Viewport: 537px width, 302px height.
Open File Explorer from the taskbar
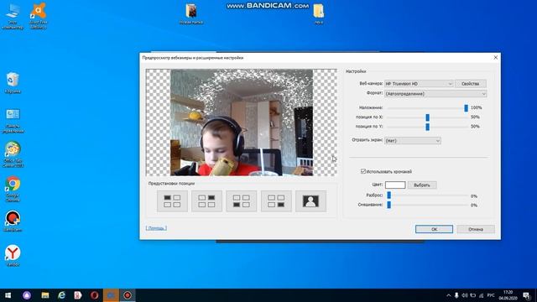tap(44, 295)
